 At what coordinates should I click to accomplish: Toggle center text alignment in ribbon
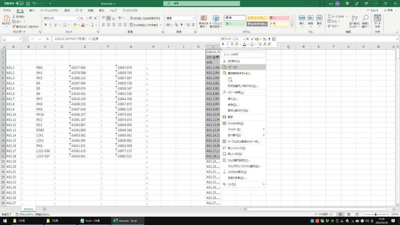click(x=108, y=24)
